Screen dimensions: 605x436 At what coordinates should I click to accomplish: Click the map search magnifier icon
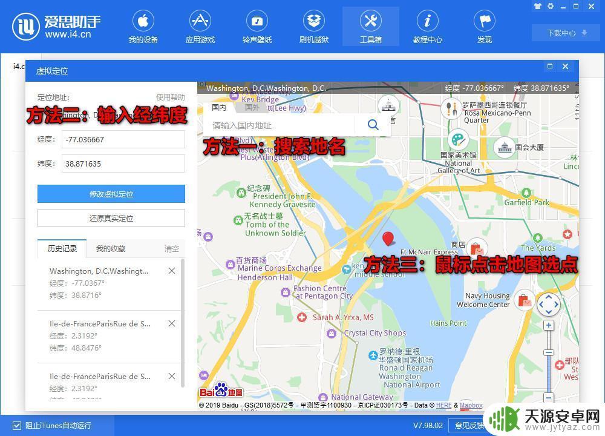click(373, 125)
